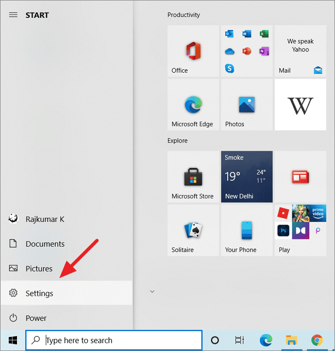
Task: Open the Mail tile
Action: [x=301, y=51]
